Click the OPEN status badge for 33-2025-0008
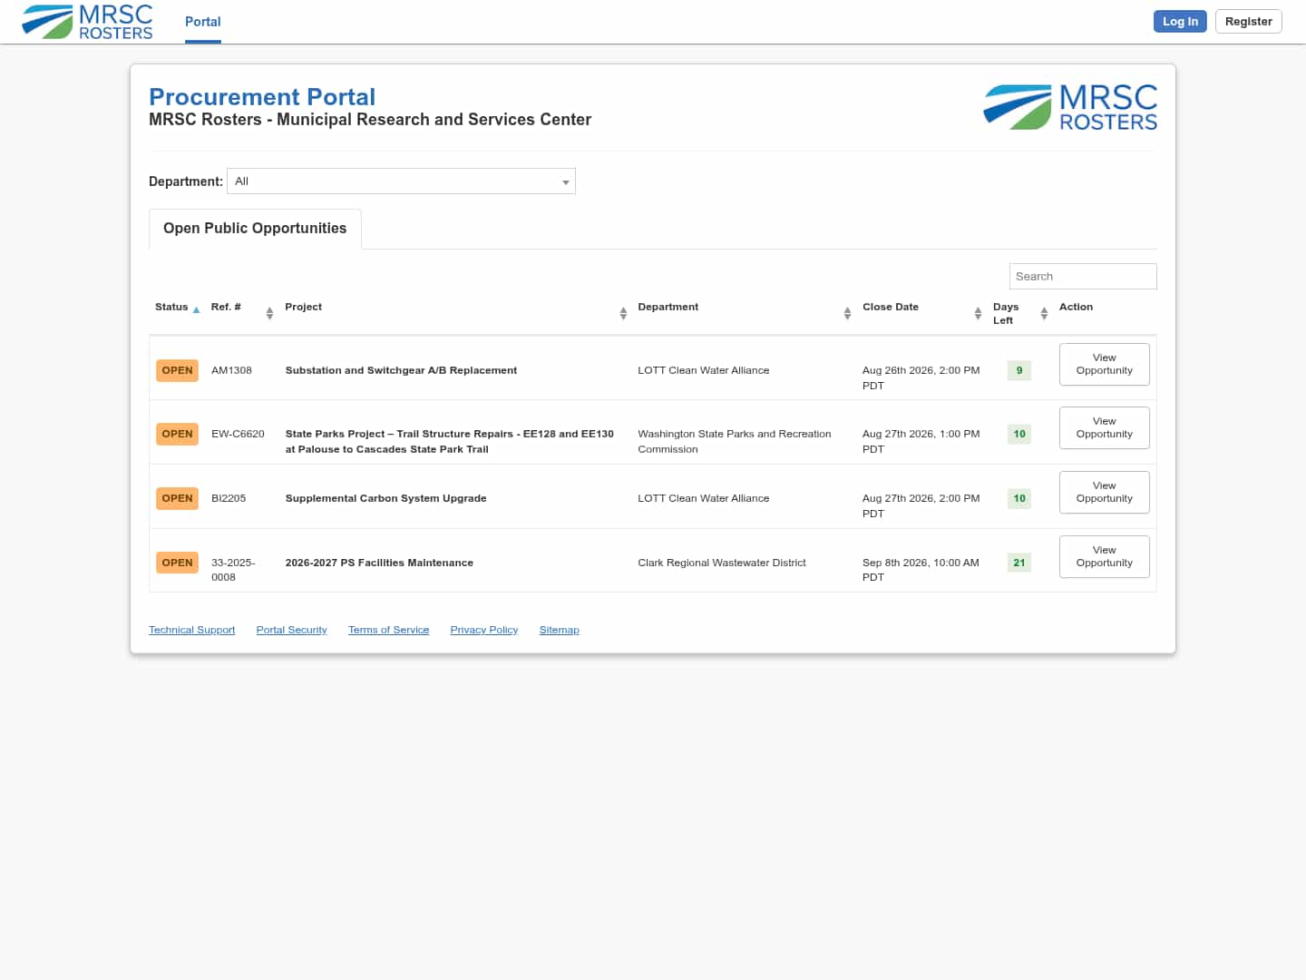This screenshot has width=1306, height=980. click(177, 563)
